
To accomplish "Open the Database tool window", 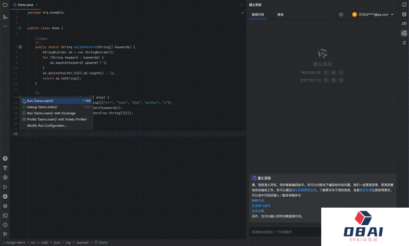I will [404, 14].
